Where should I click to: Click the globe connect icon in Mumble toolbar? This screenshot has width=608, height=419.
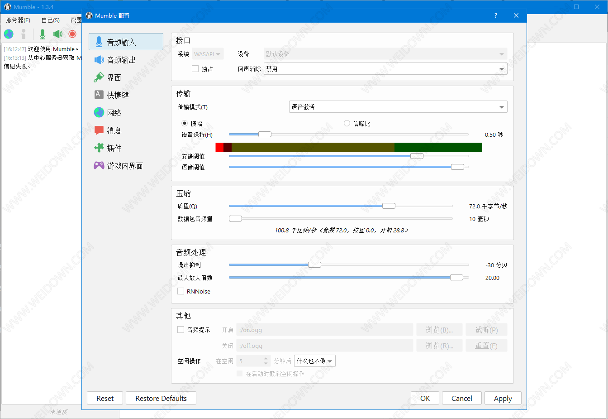click(x=9, y=34)
